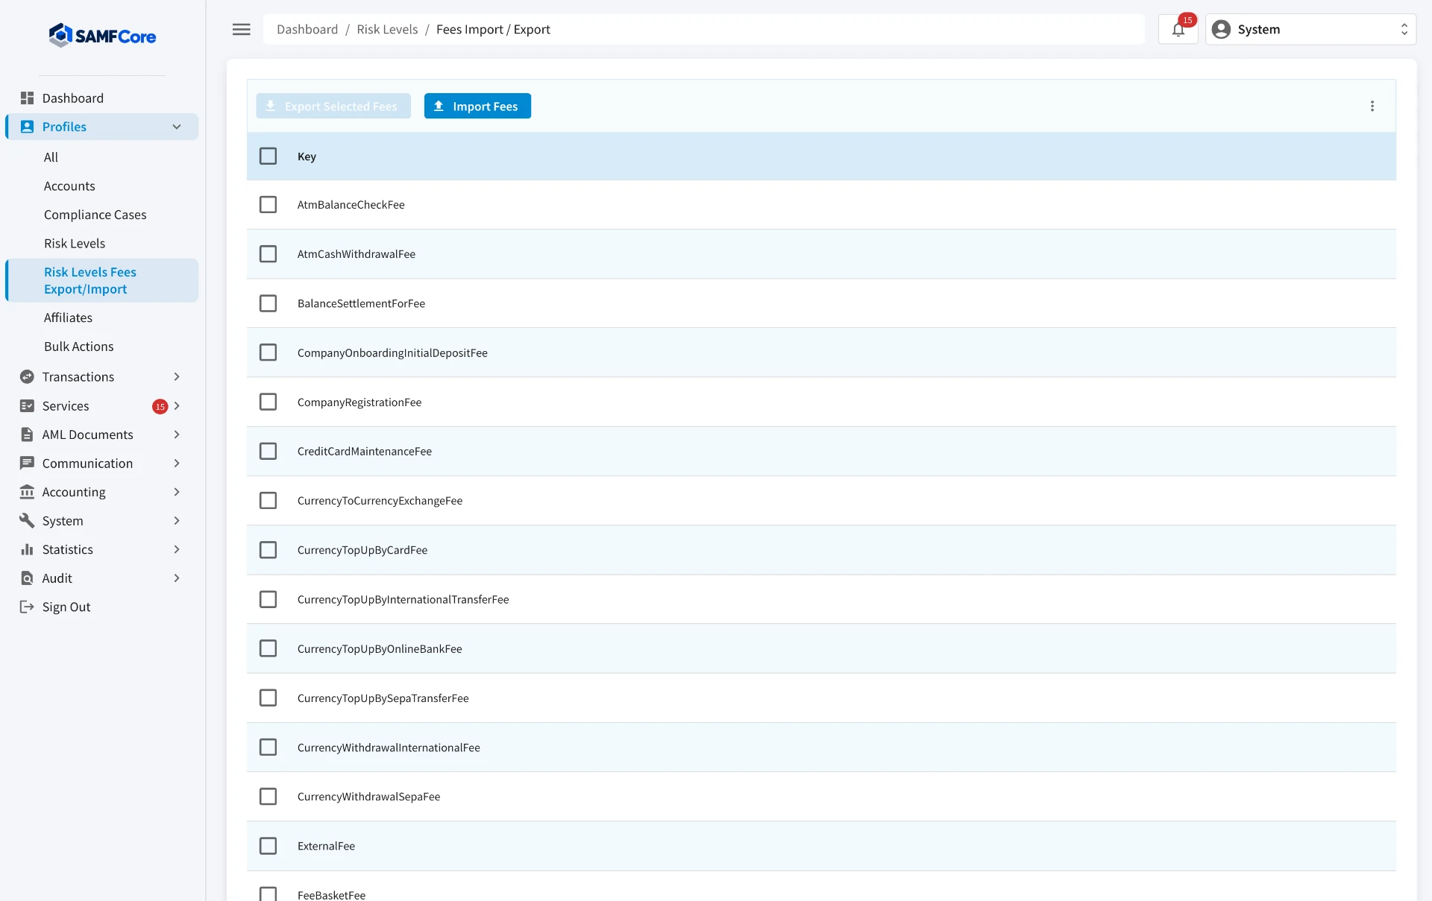Expand the Accounting chevron
1432x901 pixels.
coord(177,492)
